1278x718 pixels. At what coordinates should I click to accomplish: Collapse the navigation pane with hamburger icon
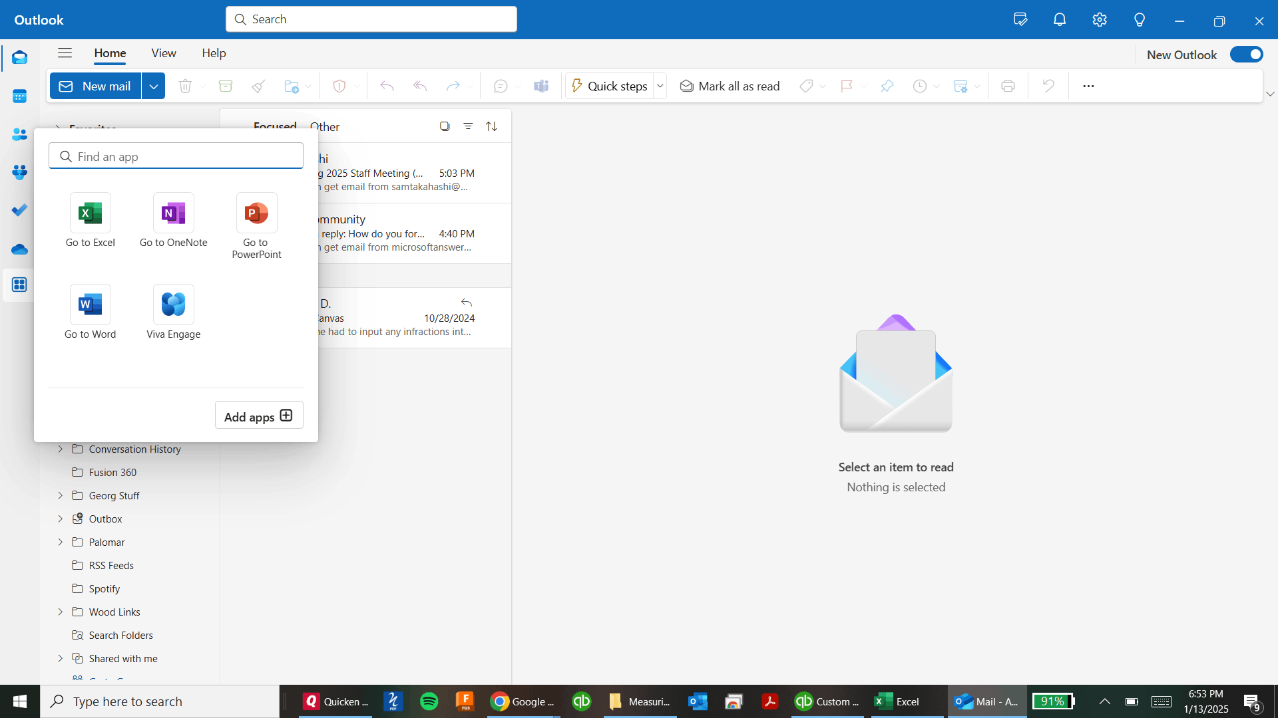pyautogui.click(x=65, y=53)
